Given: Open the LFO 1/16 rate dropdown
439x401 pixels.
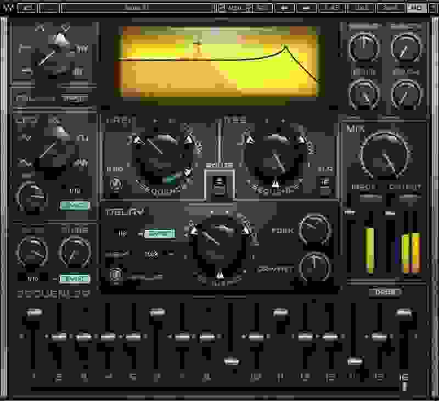Looking at the screenshot, I should (x=74, y=190).
